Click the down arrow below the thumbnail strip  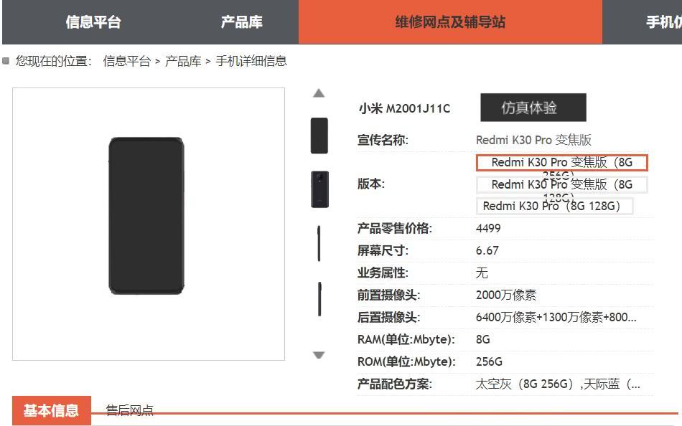tap(319, 354)
